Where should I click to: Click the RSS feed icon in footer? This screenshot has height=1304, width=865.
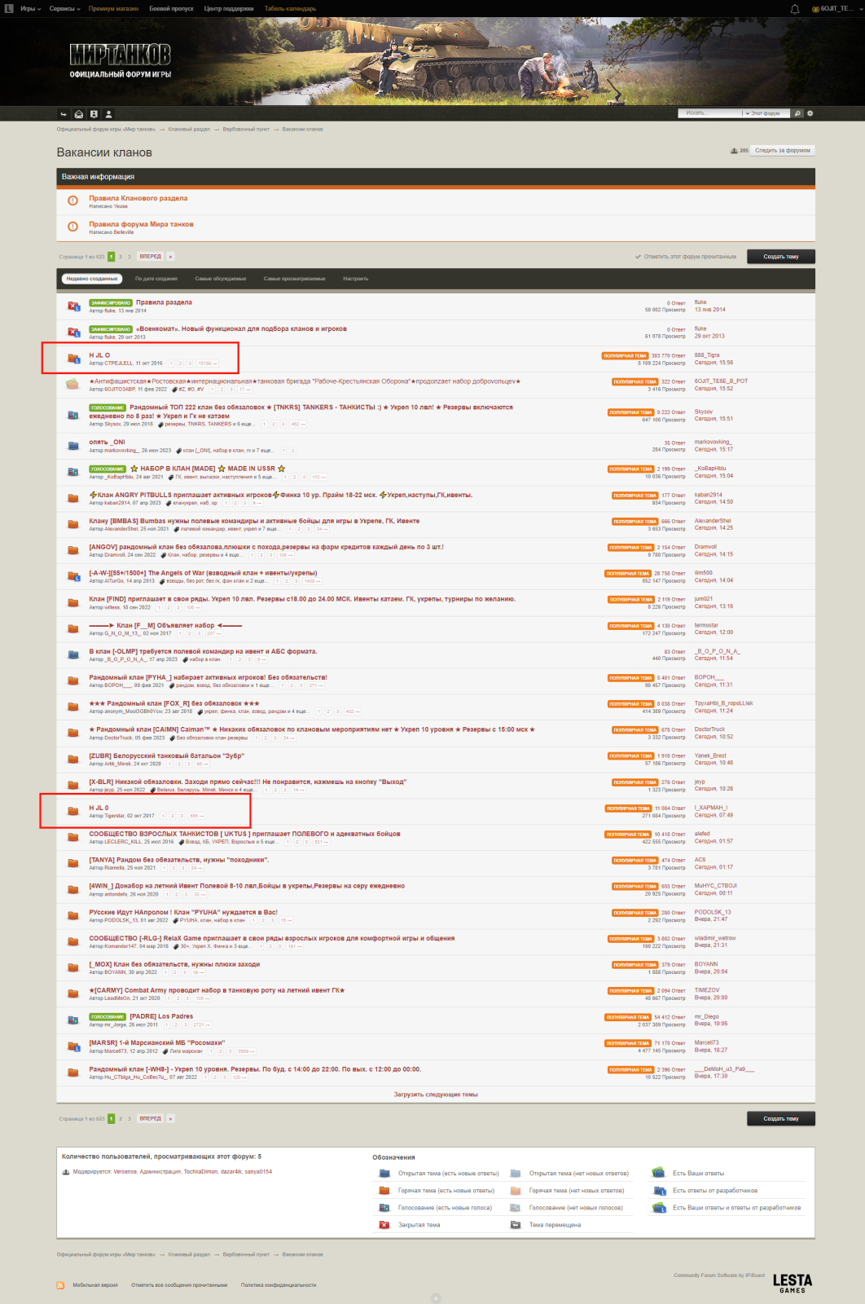pos(60,1285)
